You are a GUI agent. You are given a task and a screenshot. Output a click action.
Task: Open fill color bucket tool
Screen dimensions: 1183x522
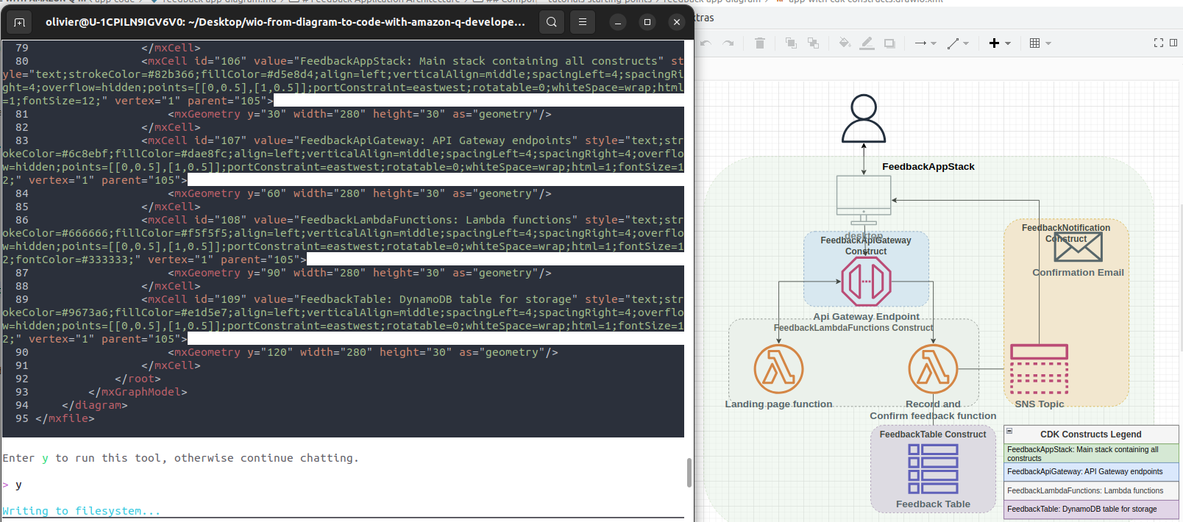pos(845,43)
